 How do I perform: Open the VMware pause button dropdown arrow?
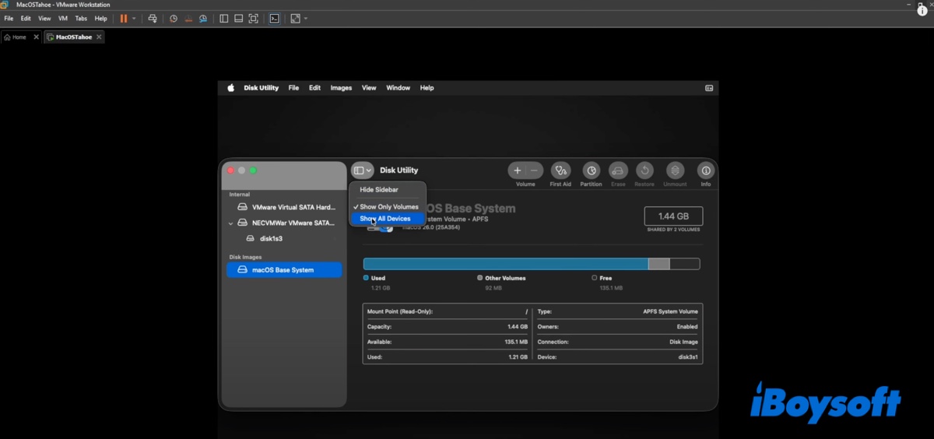click(134, 18)
